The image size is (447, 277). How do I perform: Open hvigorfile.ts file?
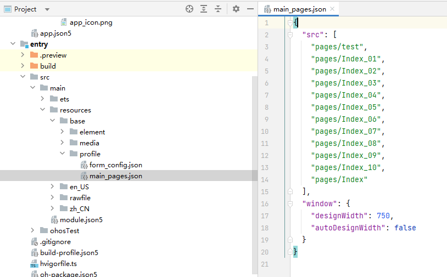[x=58, y=264]
